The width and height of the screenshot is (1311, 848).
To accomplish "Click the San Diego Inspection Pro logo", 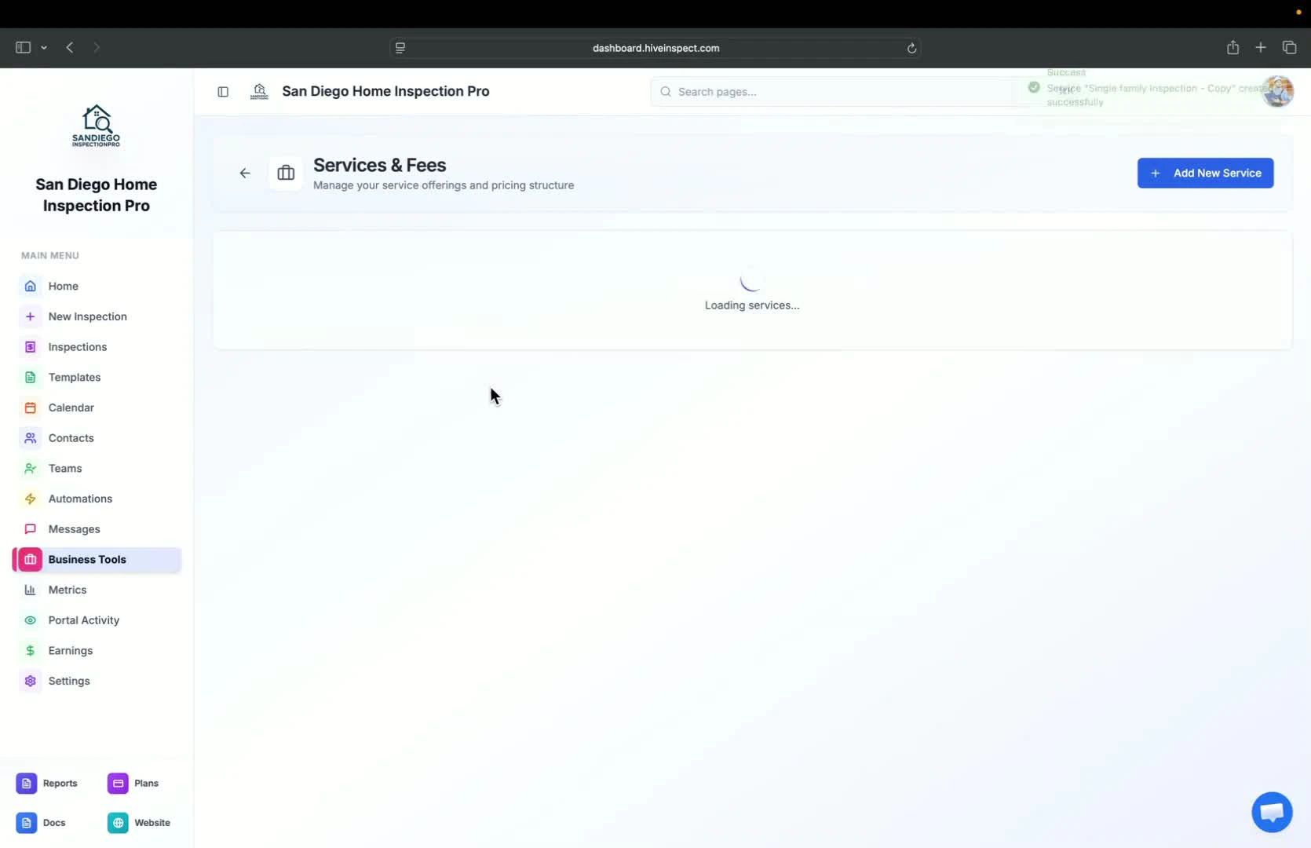I will [96, 126].
